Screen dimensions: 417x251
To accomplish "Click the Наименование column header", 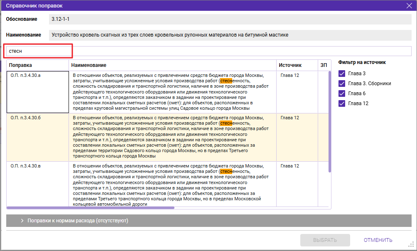I will [172, 65].
